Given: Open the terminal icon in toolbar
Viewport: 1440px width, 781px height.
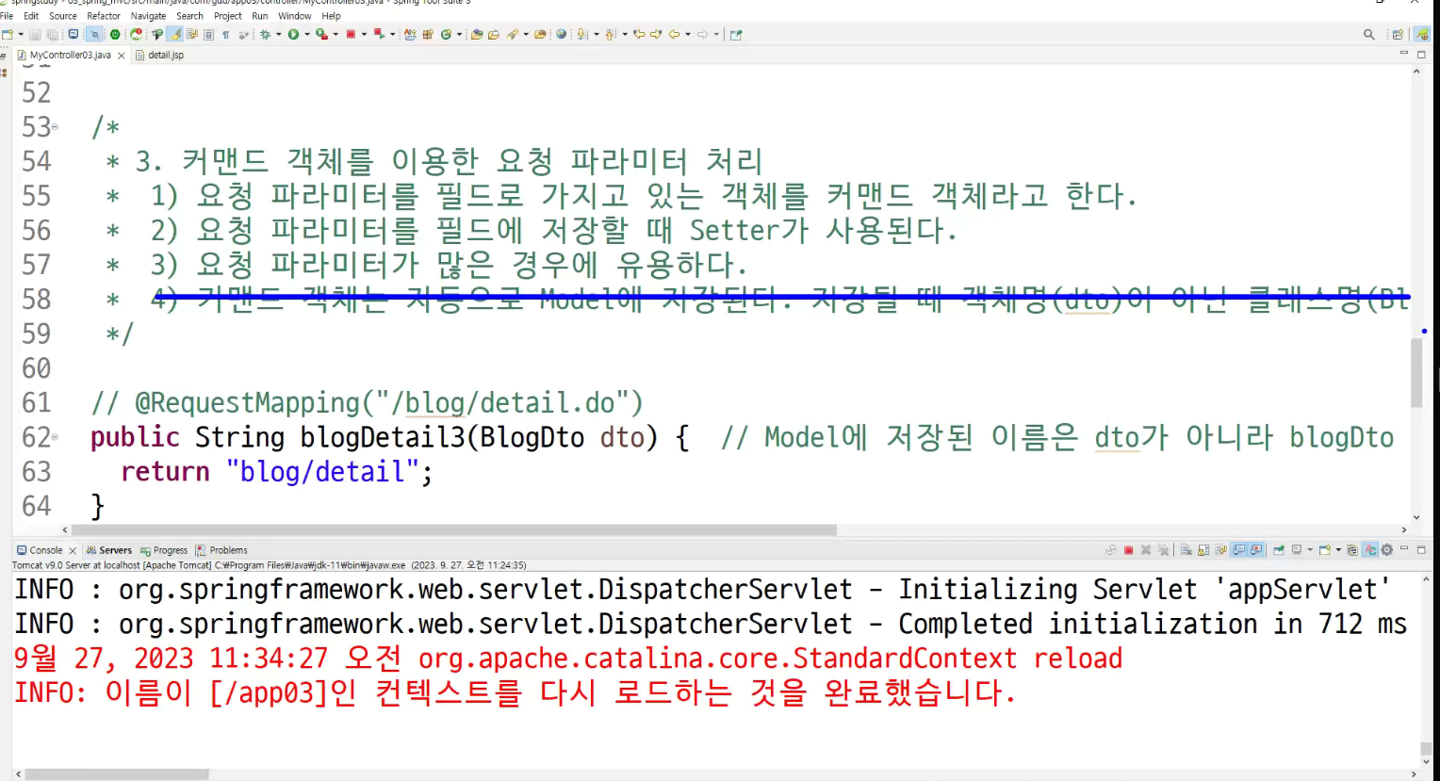Looking at the screenshot, I should [x=73, y=34].
